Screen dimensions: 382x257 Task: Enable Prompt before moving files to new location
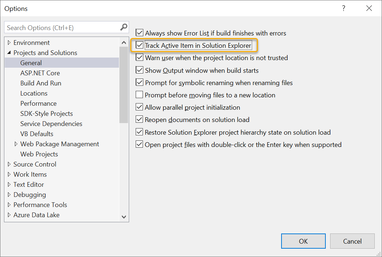[x=139, y=94]
